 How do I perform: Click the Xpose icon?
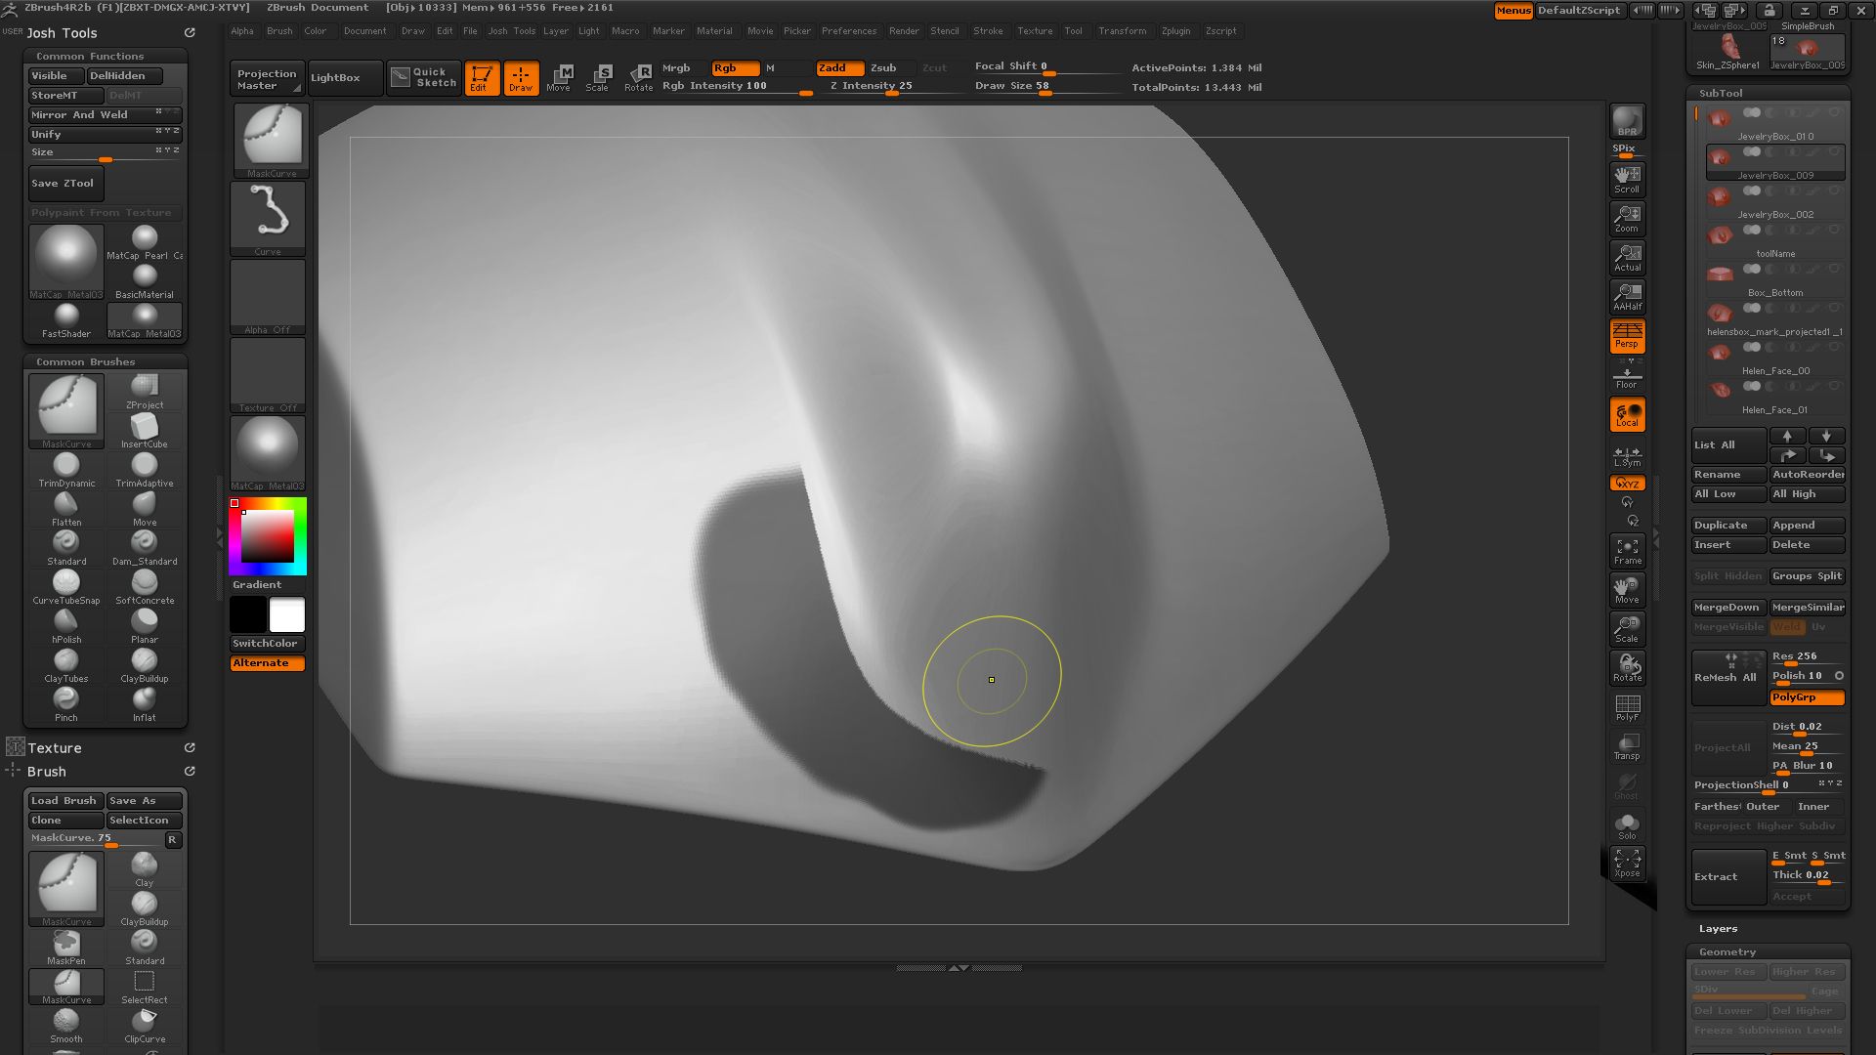1627,863
